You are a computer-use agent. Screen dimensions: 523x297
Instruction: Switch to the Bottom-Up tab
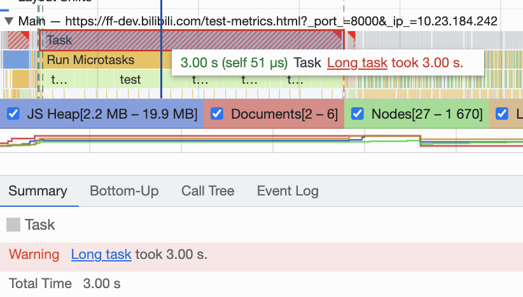[x=124, y=191]
